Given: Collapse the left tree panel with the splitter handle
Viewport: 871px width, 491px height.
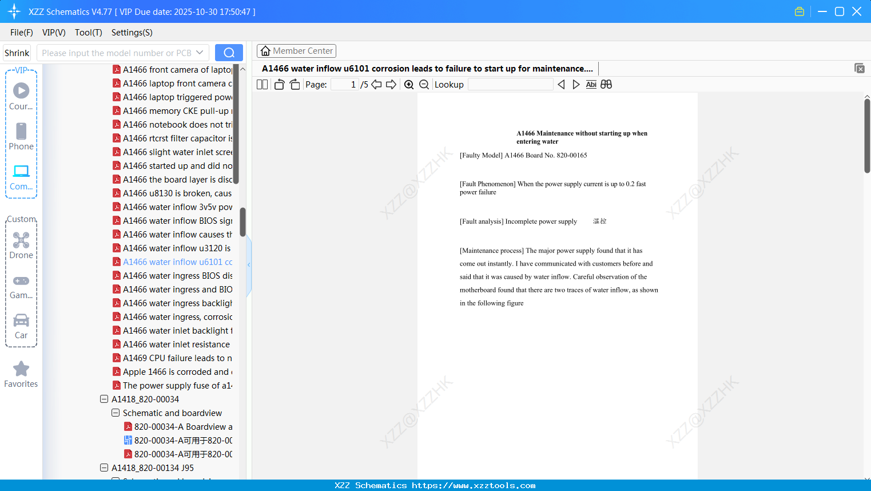Looking at the screenshot, I should (249, 265).
